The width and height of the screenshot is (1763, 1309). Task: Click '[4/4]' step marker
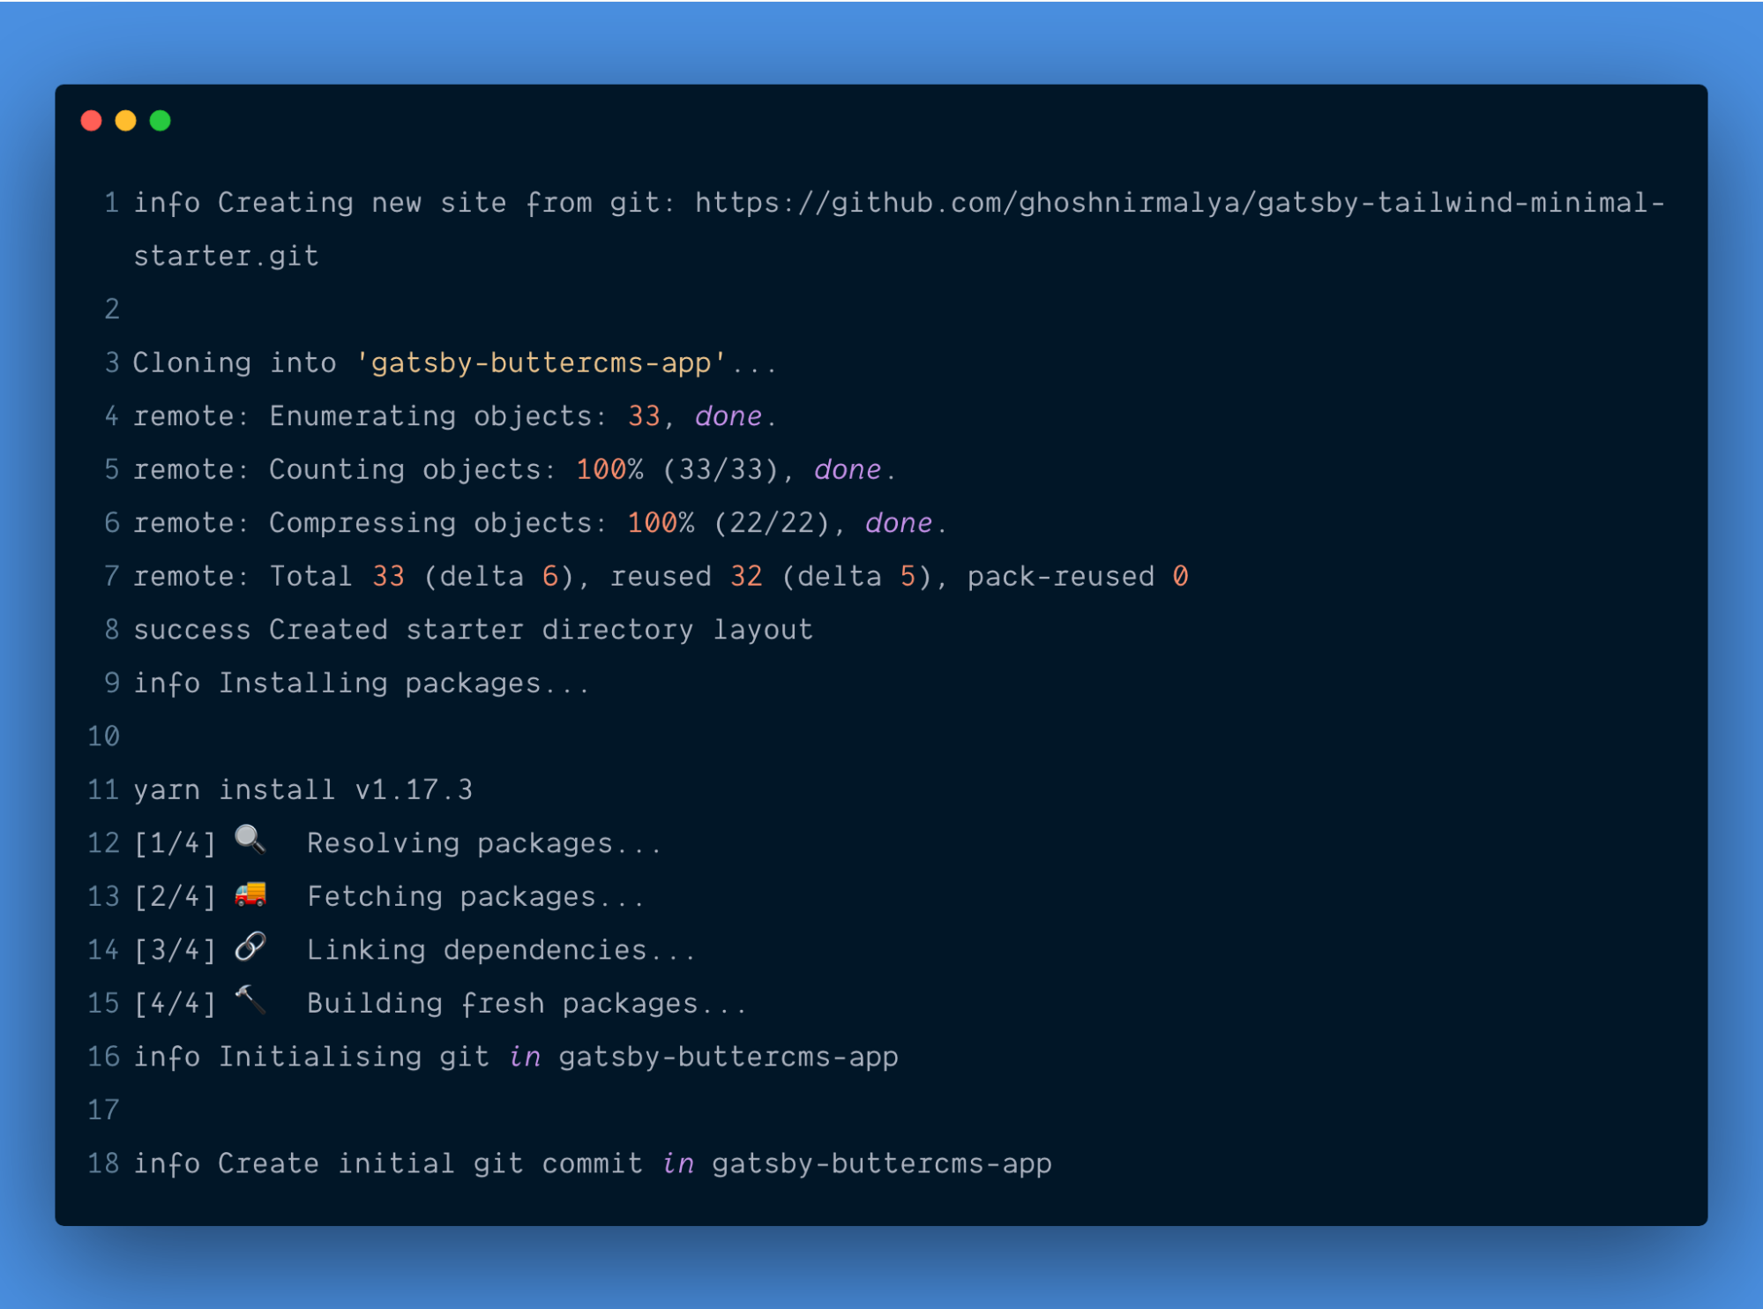tap(175, 1004)
